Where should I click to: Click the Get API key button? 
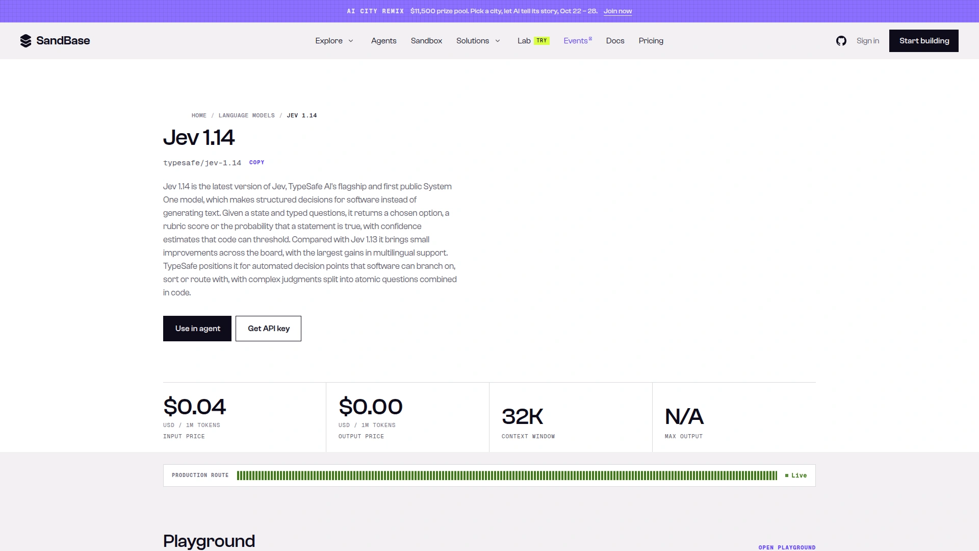[268, 329]
